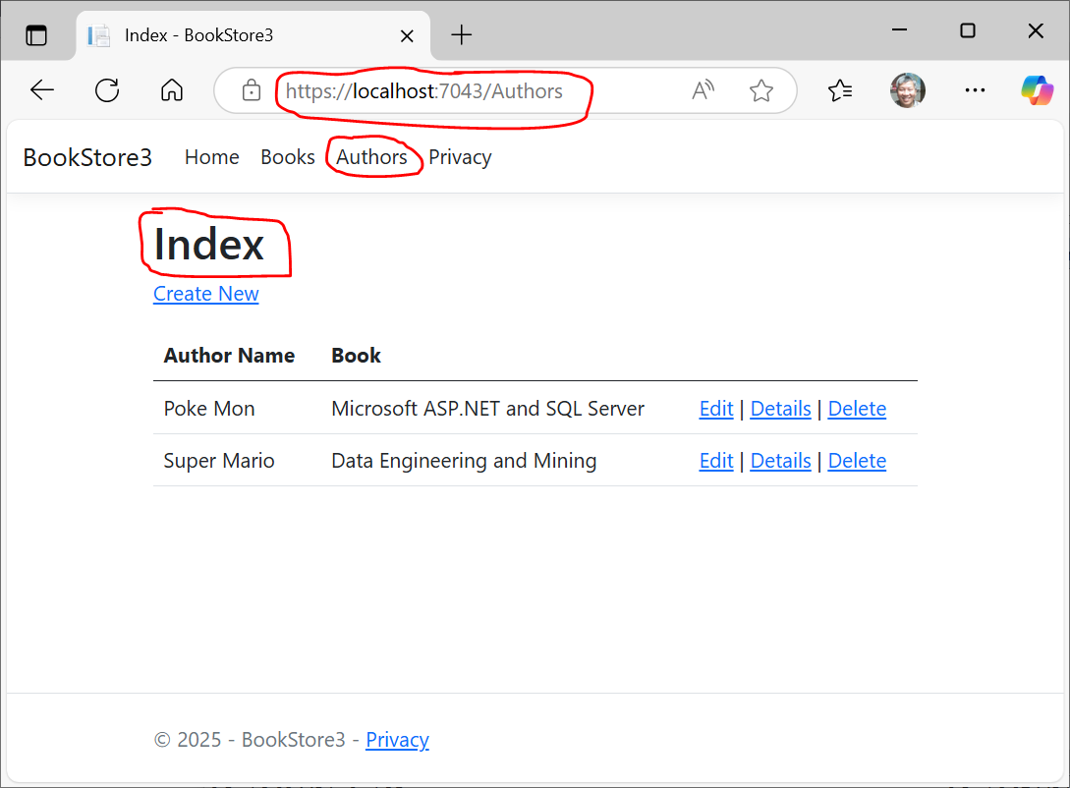
Task: Select 'Microsoft ASP.NET and SQL Server' cell
Action: coord(488,409)
